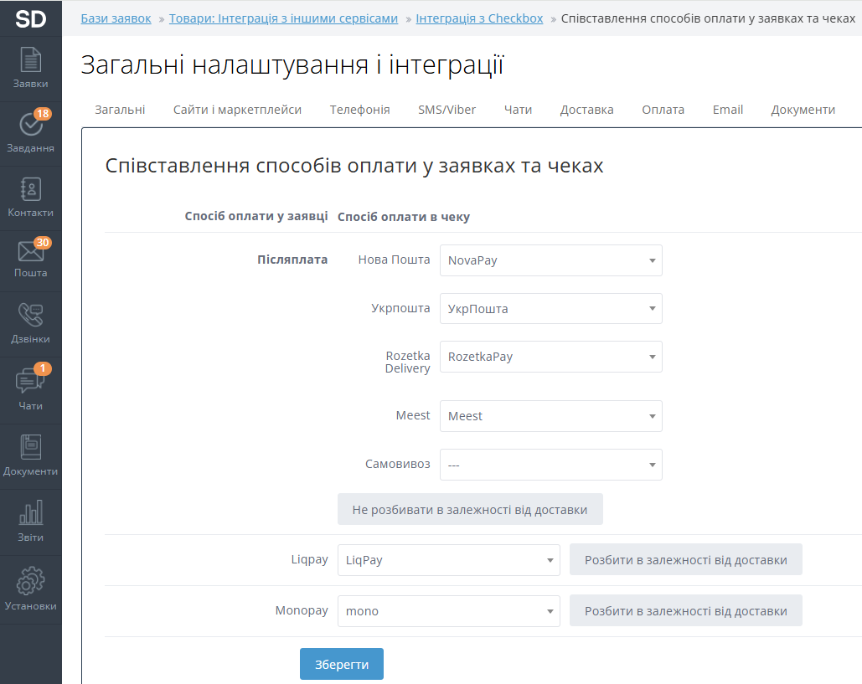Open the Liqpay payment dropdown
Image resolution: width=862 pixels, height=684 pixels.
(448, 560)
